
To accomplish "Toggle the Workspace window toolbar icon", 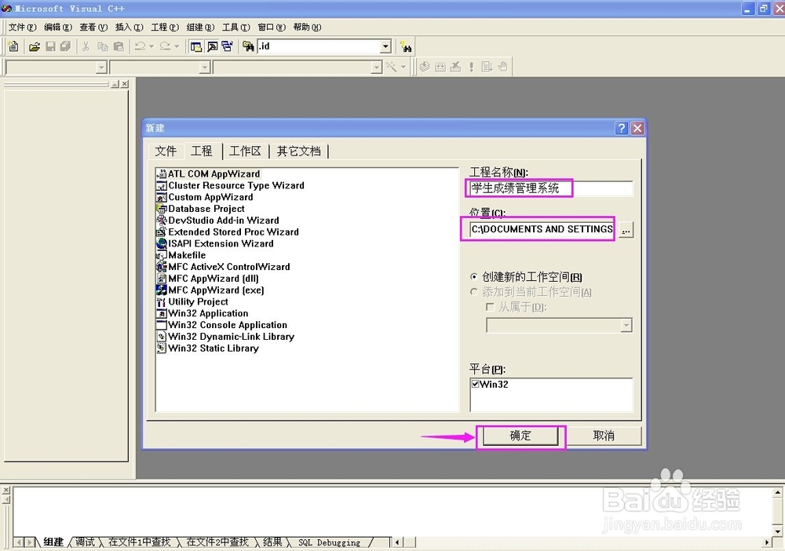I will pyautogui.click(x=196, y=46).
